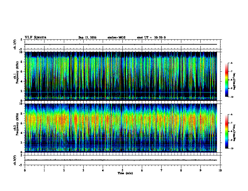Click the ch.2 color scale -6 label
Viewport: 248px width, 191px height.
tap(231, 115)
